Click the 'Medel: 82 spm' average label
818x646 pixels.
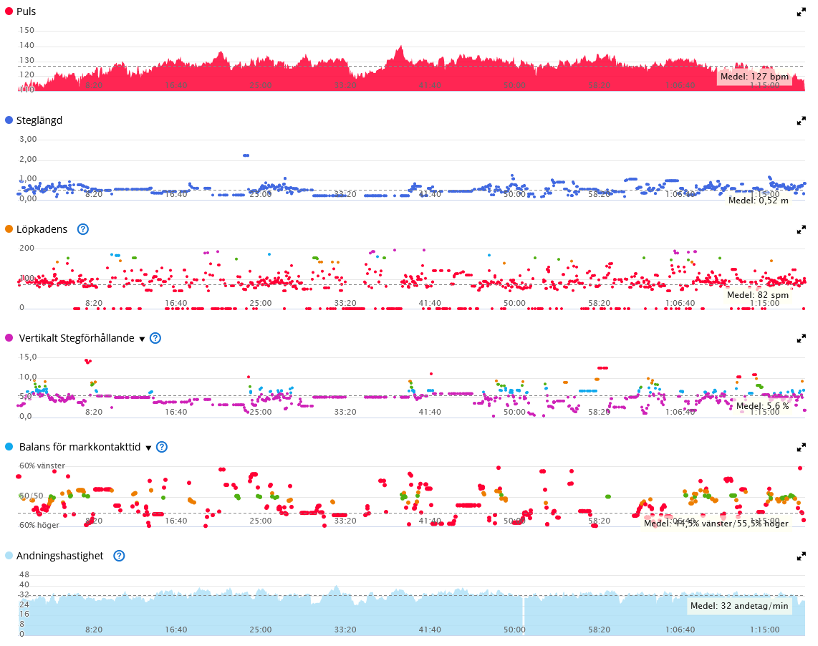[x=758, y=295]
